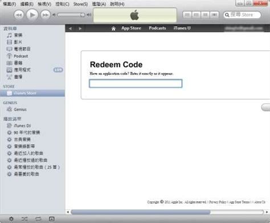
Task: Click the horizontal scrollbar thumb
Action: [x=141, y=212]
